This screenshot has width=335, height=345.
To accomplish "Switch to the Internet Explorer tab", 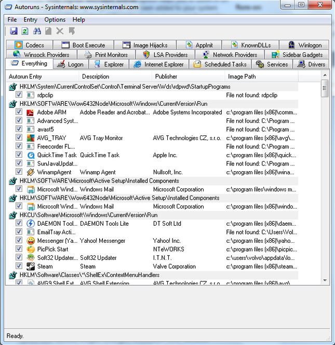I will 159,64.
